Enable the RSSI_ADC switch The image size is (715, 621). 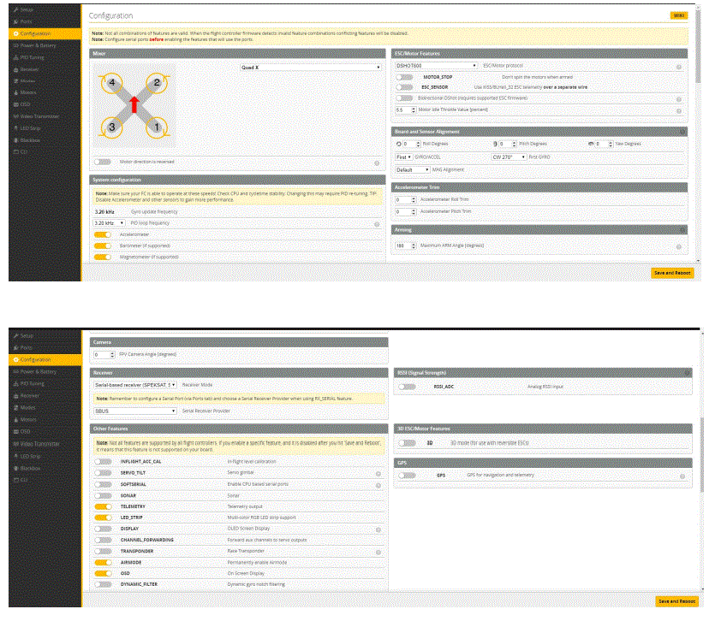coord(407,387)
